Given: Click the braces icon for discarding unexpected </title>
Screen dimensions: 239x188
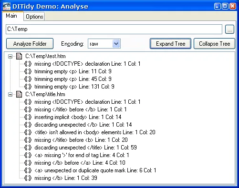Looking at the screenshot, I should pos(28,148).
